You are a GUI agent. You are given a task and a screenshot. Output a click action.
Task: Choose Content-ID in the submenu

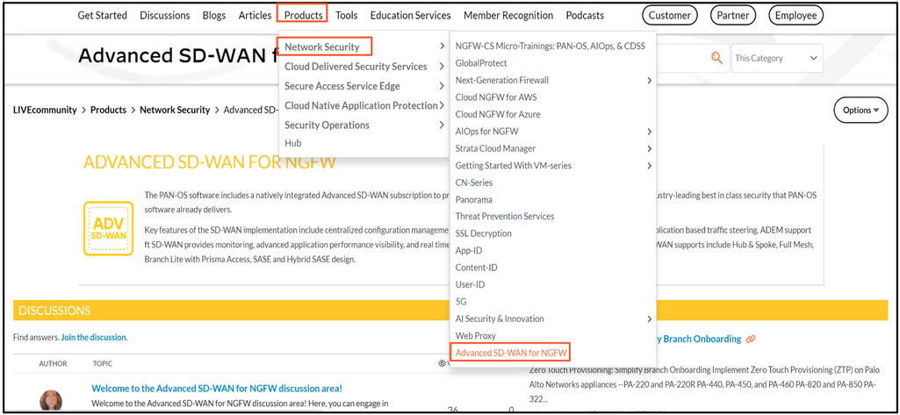[477, 268]
